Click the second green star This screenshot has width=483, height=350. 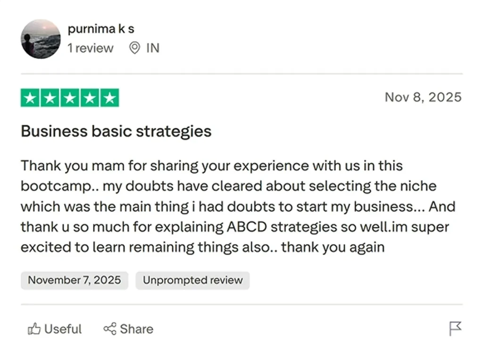(50, 98)
